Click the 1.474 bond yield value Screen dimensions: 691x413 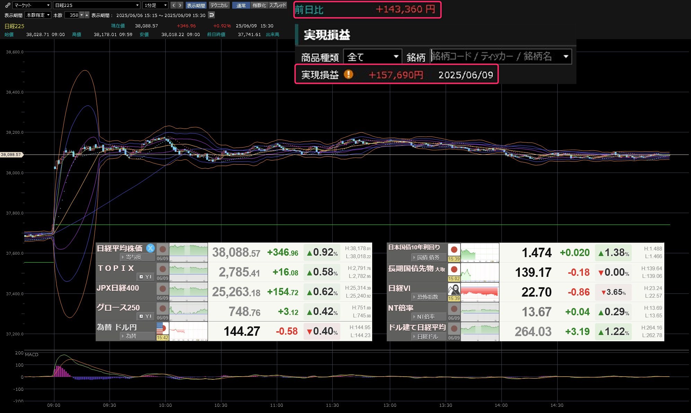click(x=536, y=253)
